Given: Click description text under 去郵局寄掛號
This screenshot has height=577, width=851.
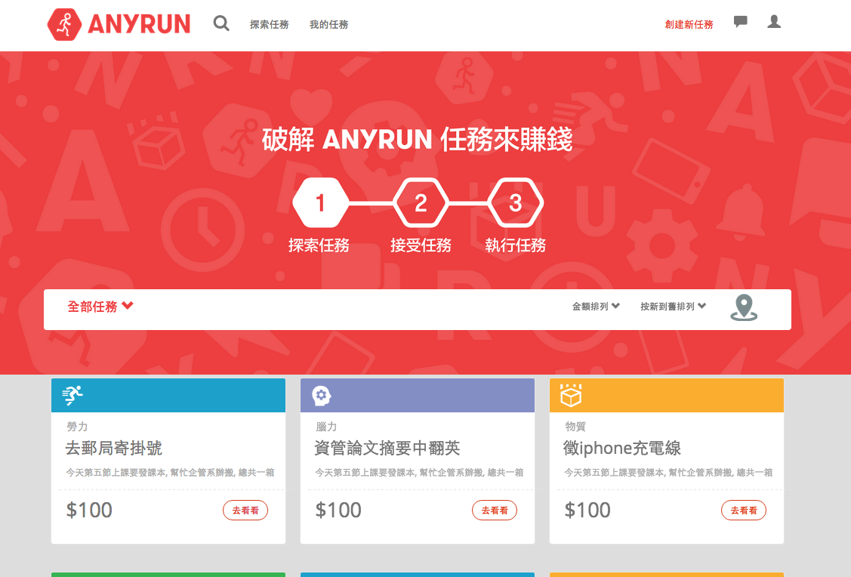Looking at the screenshot, I should coord(170,473).
